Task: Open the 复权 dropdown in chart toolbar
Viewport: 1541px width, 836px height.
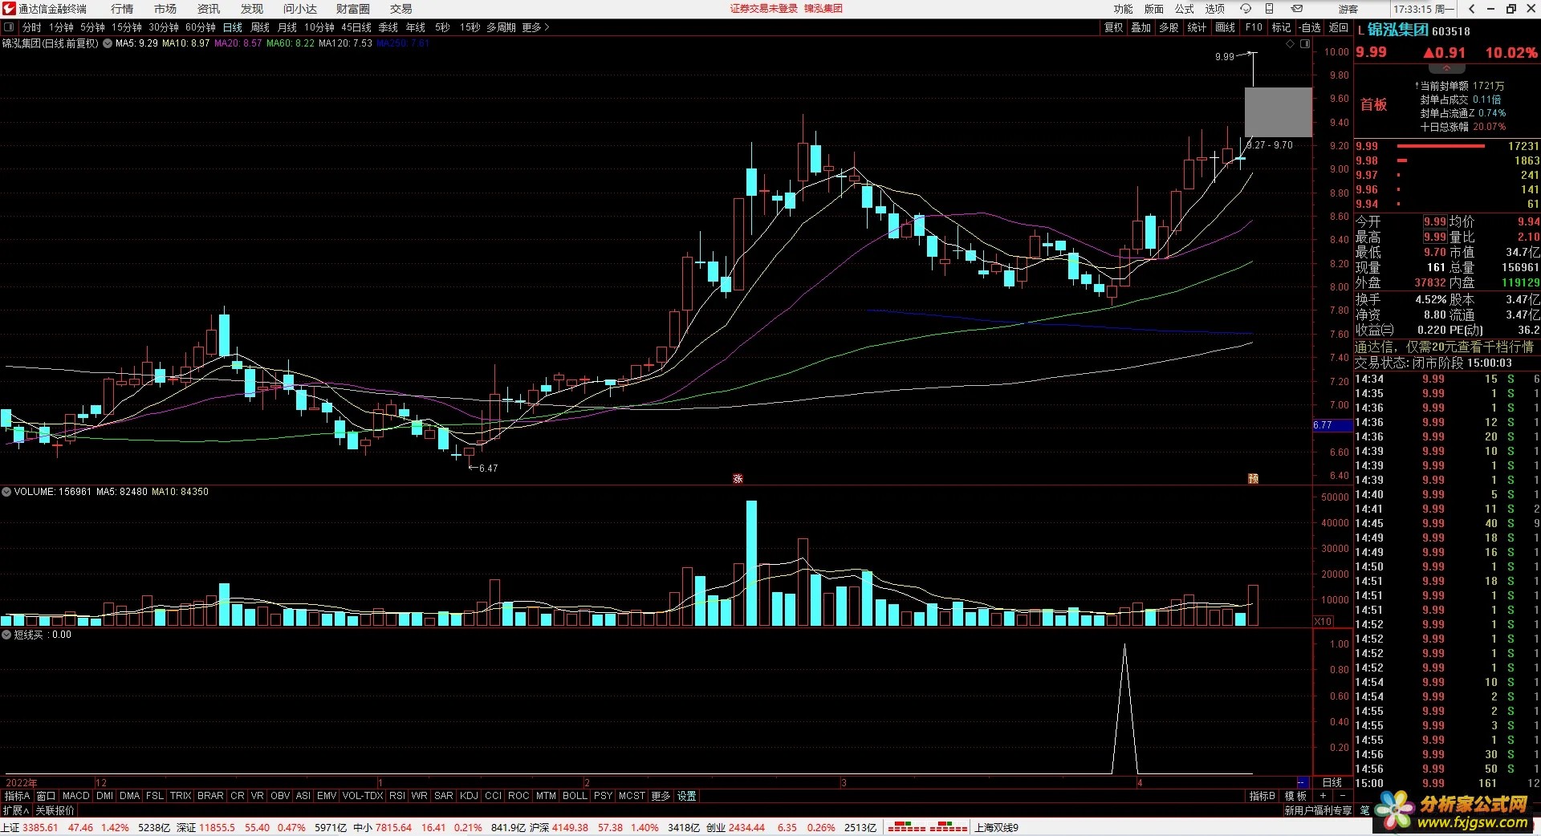Action: [x=1114, y=27]
